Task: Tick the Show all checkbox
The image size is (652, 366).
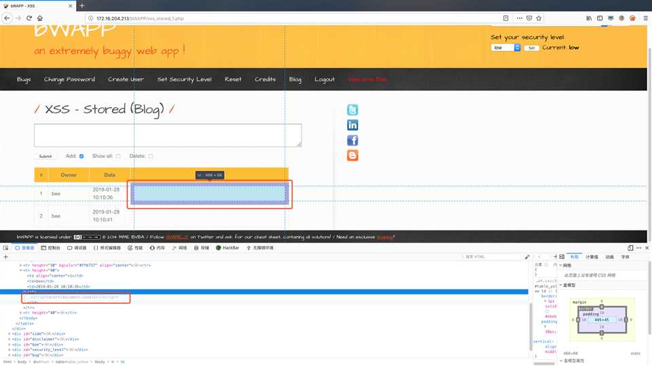Action: click(118, 157)
